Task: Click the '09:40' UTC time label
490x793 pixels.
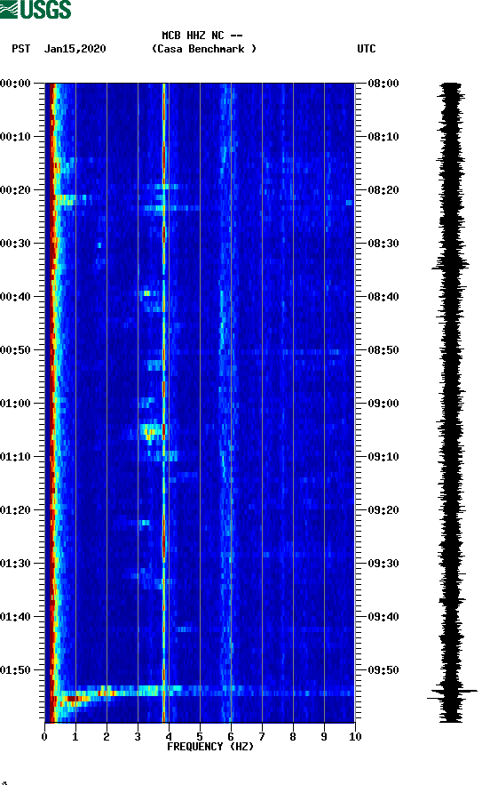Action: tap(383, 616)
